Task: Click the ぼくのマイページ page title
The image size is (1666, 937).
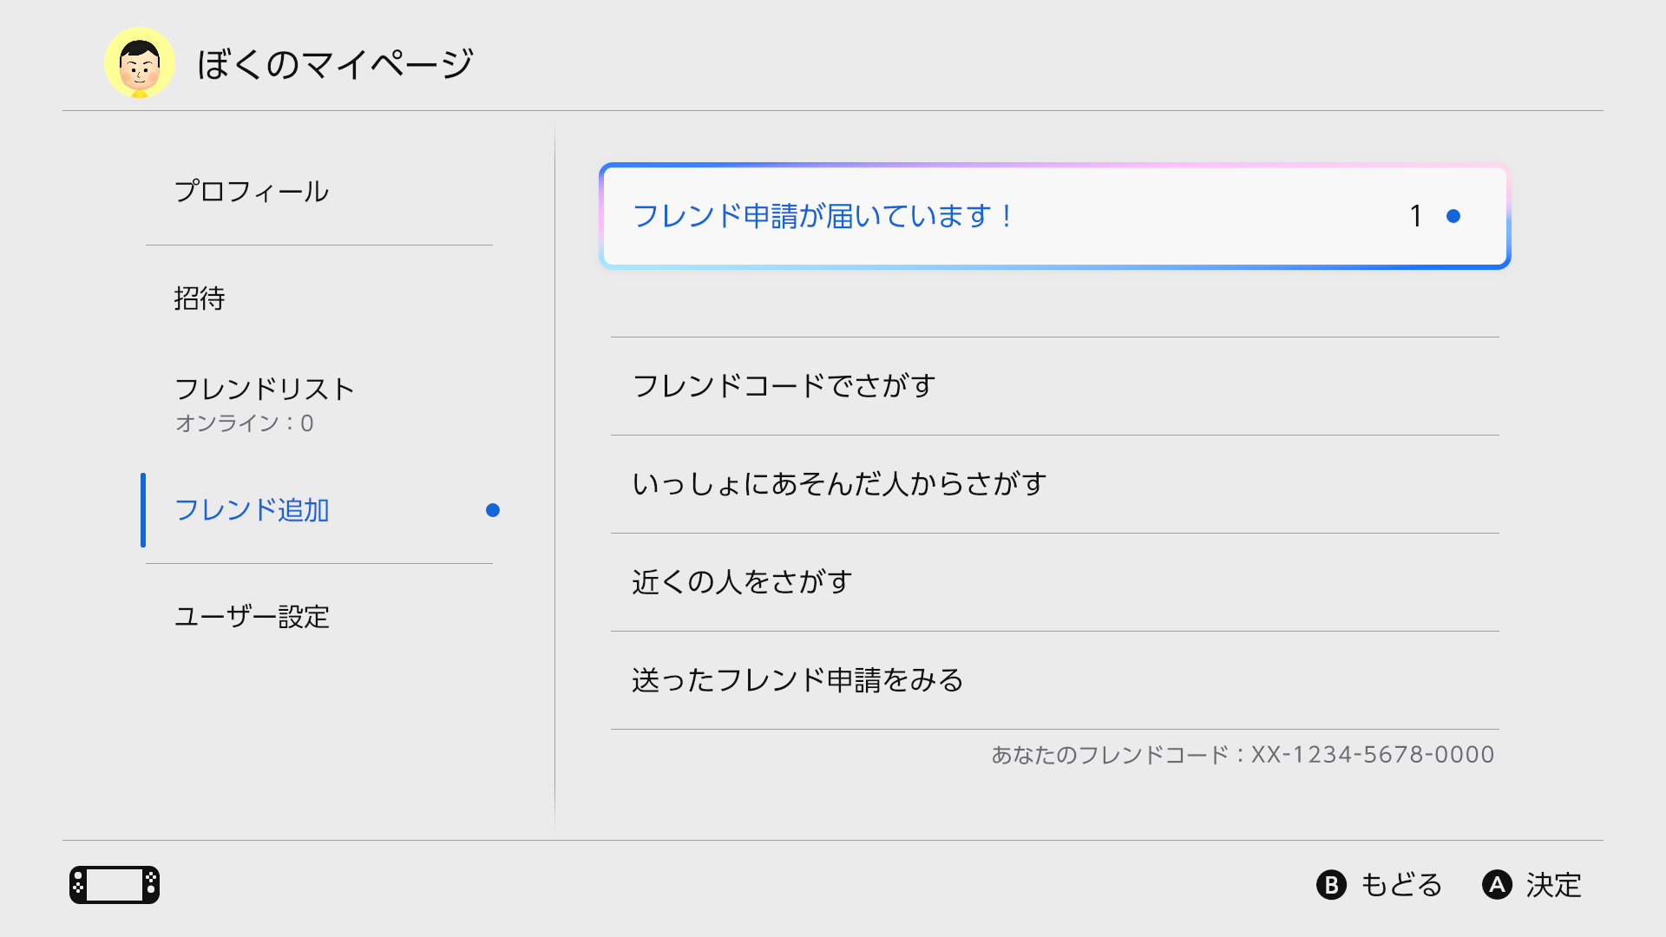Action: tap(335, 63)
